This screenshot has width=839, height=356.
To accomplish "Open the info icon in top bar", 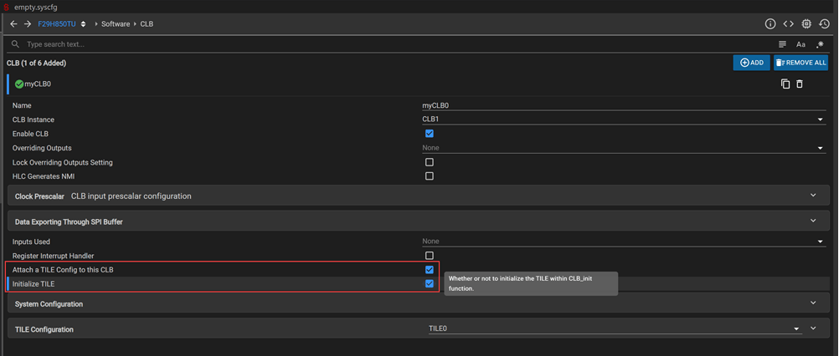I will click(770, 24).
